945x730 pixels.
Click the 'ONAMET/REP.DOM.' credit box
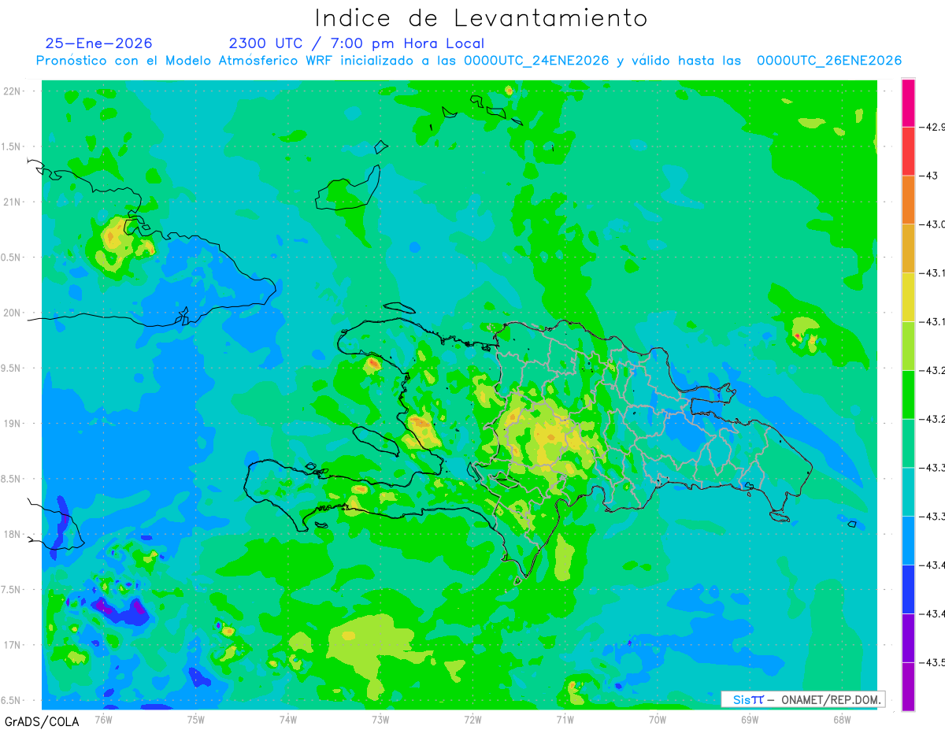click(x=803, y=699)
